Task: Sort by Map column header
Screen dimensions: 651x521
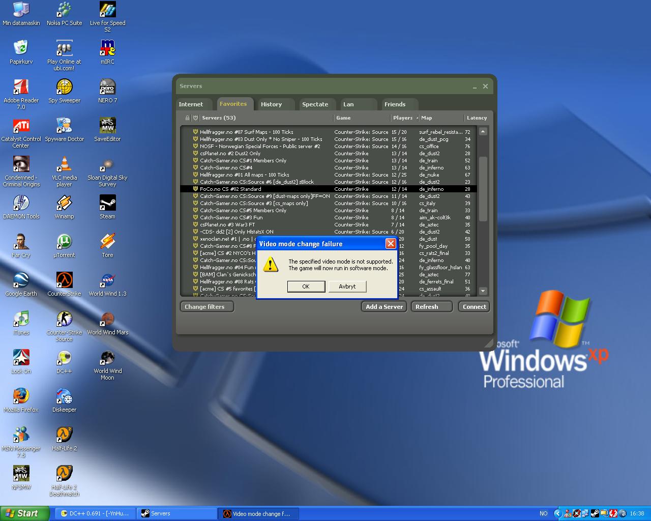Action: tap(441, 118)
